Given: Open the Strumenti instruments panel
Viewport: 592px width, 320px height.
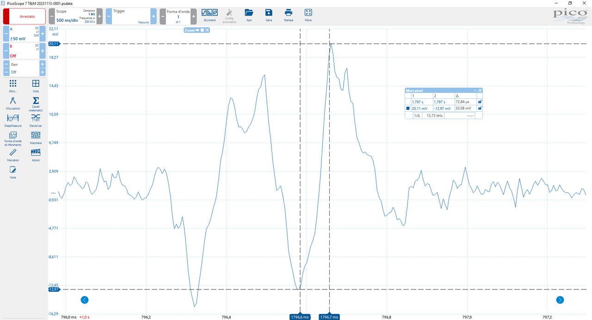Looking at the screenshot, I should tap(210, 15).
